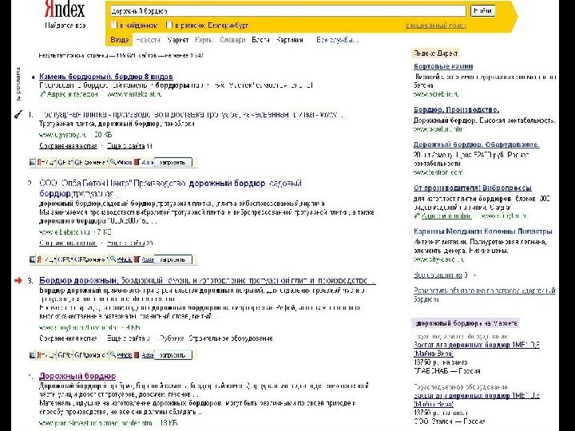Open the Картинки tab

click(x=290, y=40)
